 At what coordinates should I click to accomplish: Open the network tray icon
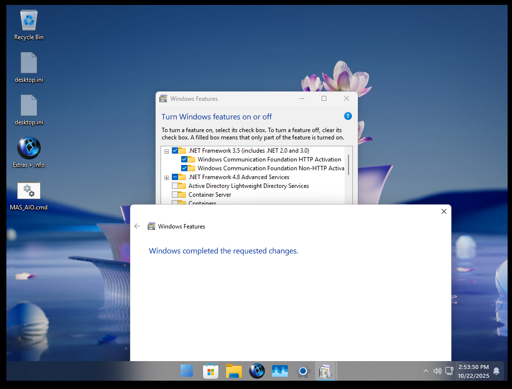449,371
